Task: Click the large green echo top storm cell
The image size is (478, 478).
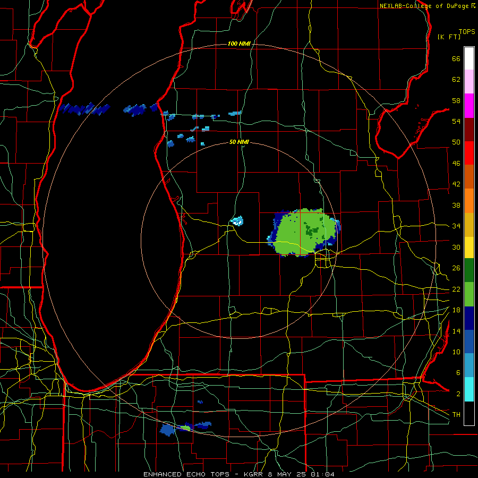Action: (303, 233)
